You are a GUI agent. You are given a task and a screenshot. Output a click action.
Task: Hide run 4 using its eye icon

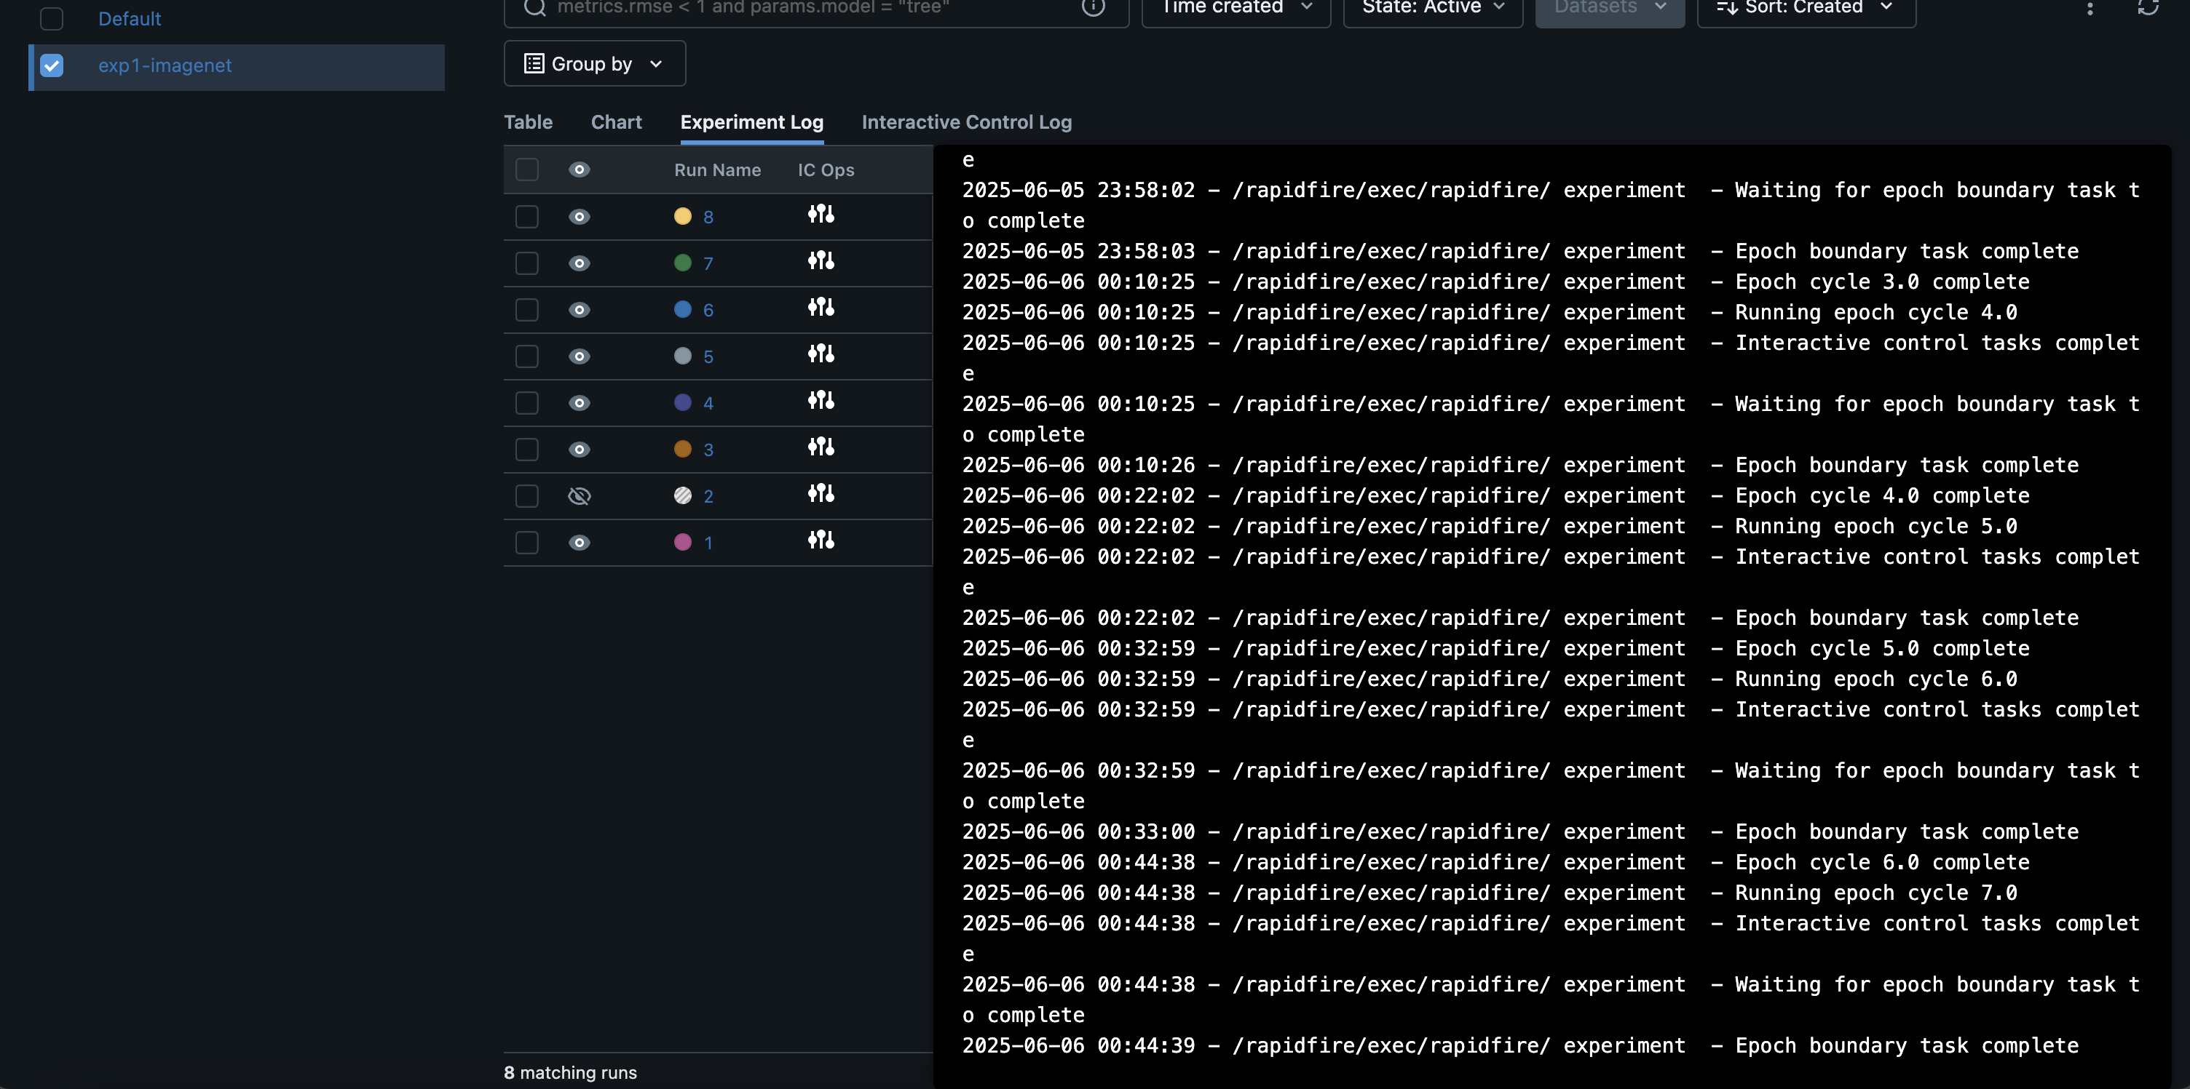tap(579, 402)
